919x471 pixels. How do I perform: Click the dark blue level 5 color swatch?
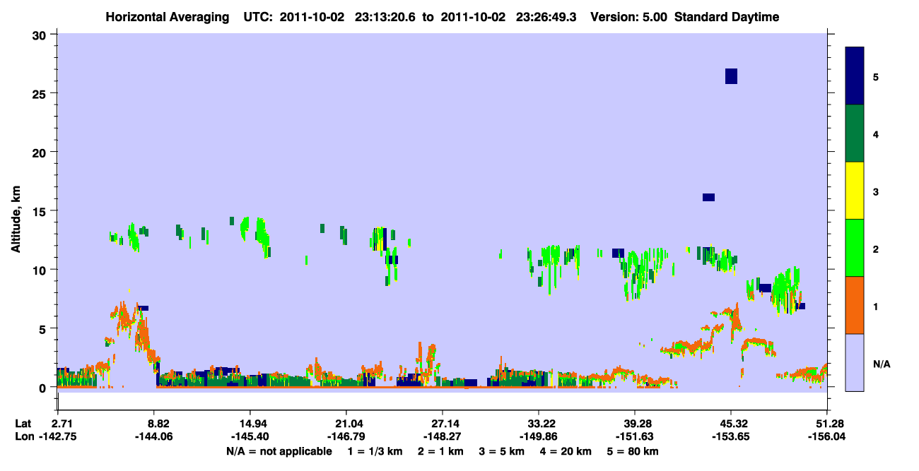coord(854,76)
